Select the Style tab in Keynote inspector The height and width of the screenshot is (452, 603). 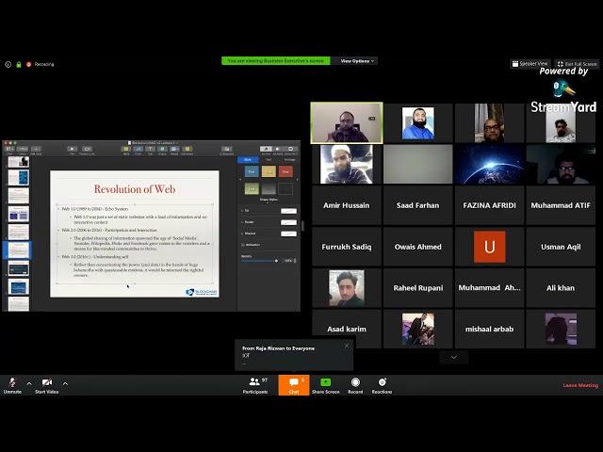[x=246, y=159]
